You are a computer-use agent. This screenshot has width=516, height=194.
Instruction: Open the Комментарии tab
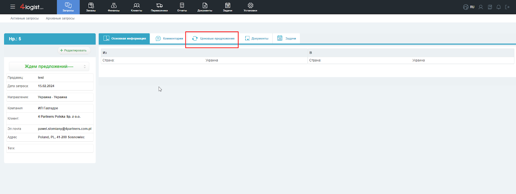coord(169,38)
